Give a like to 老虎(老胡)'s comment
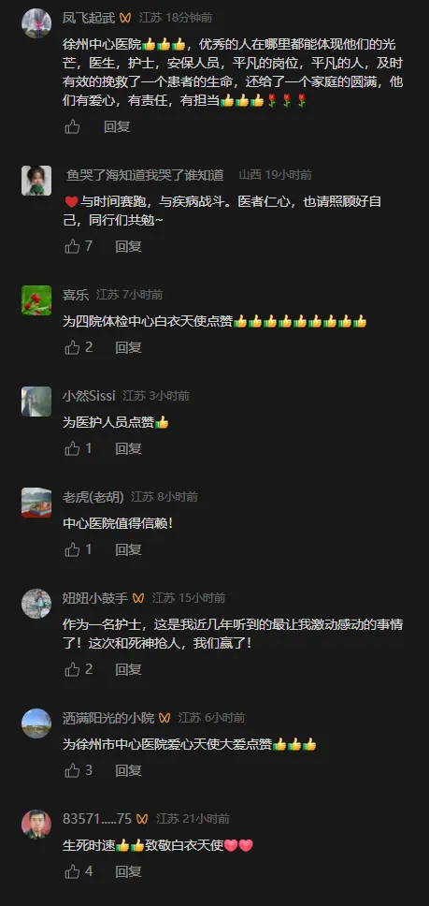Screen dimensions: 429x906 pyautogui.click(x=72, y=549)
